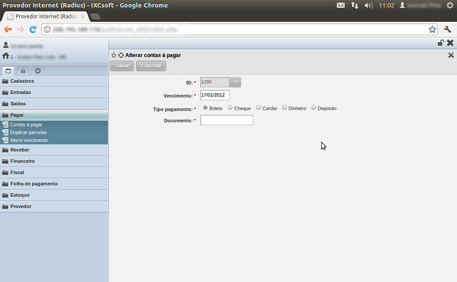Expand the Estoque menu folder
Viewport: 457px width, 282px height.
coord(54,195)
